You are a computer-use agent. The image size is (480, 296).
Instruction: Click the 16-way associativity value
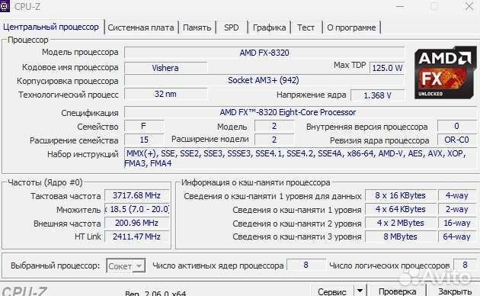[456, 223]
